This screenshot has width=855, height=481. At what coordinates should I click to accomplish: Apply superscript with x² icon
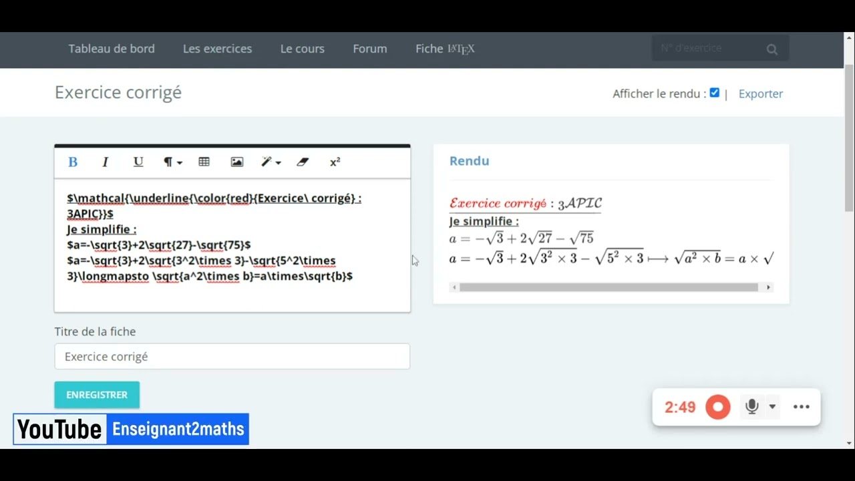coord(335,162)
